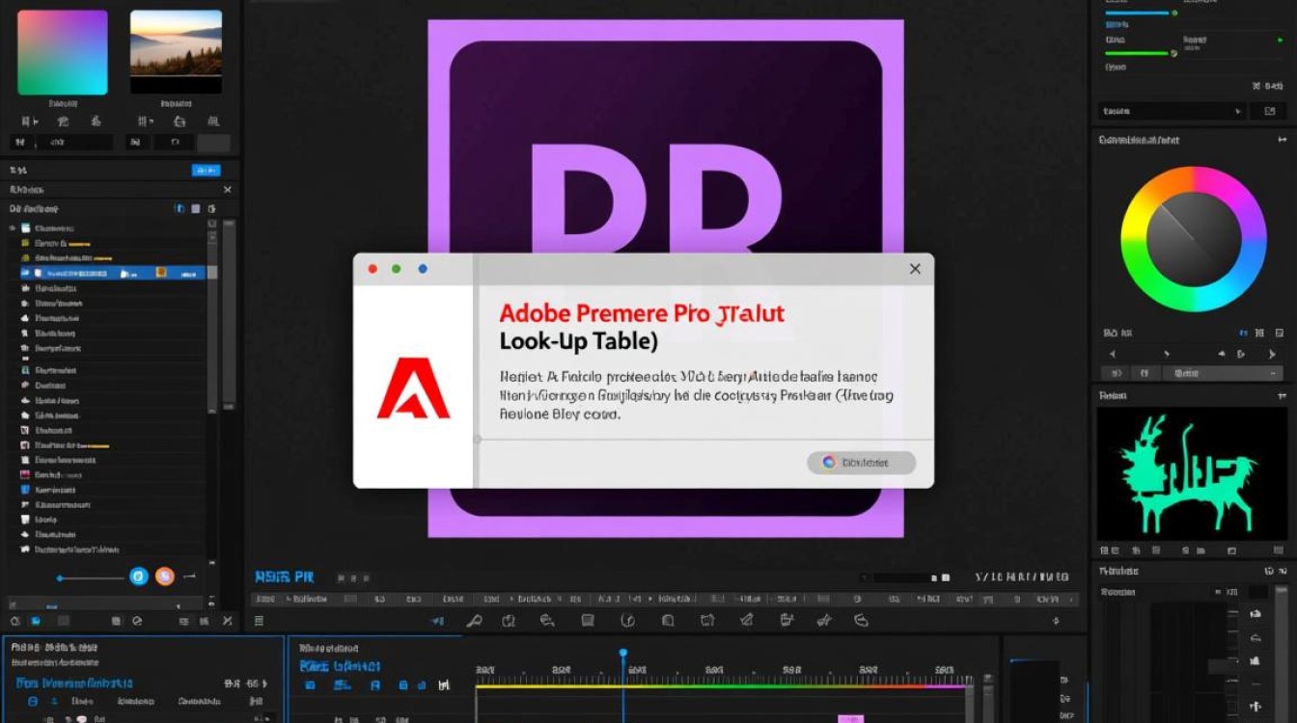Click the green scope display in the right panel

click(1190, 474)
